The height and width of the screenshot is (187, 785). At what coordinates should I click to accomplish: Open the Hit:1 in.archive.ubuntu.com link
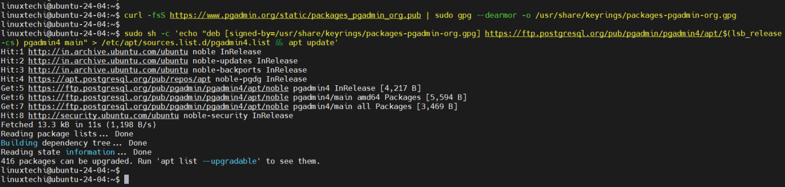click(108, 52)
